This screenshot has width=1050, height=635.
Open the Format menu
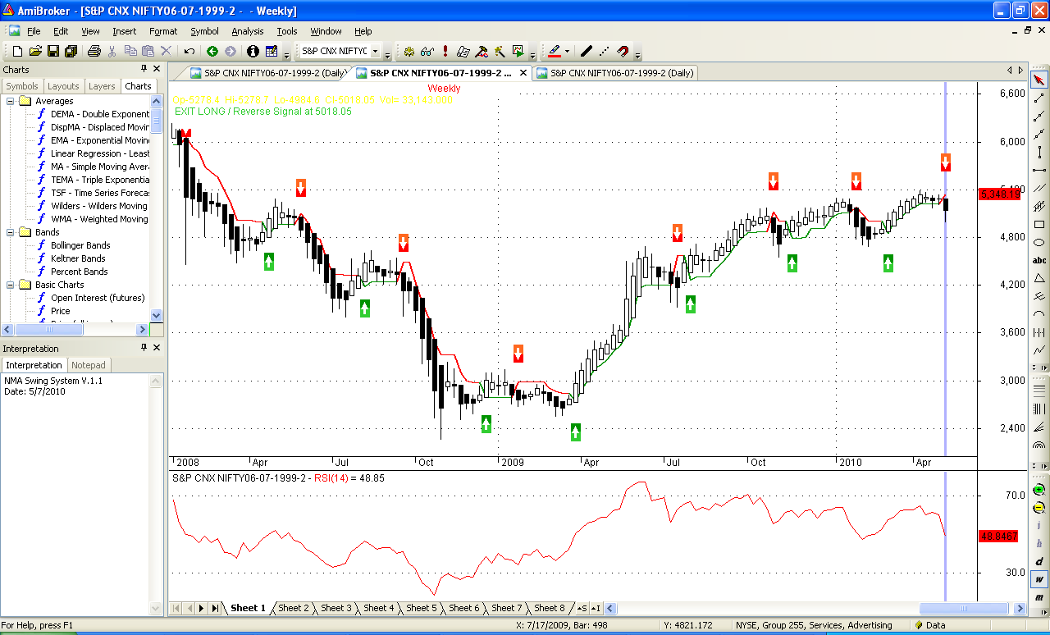[163, 31]
